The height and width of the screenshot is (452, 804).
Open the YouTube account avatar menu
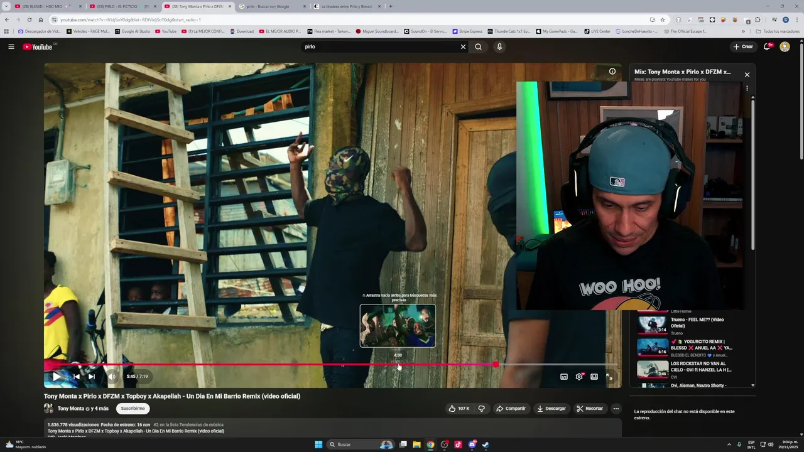click(x=785, y=46)
